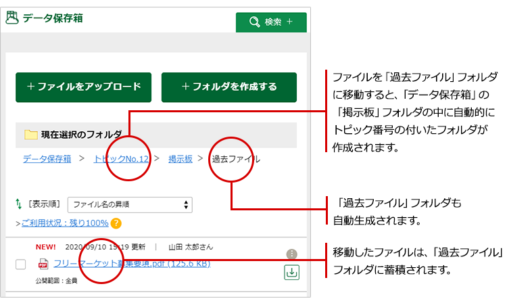The width and height of the screenshot is (507, 303).
Task: Select 過去ファイル at the end of the breadcrumb
Action: (235, 159)
